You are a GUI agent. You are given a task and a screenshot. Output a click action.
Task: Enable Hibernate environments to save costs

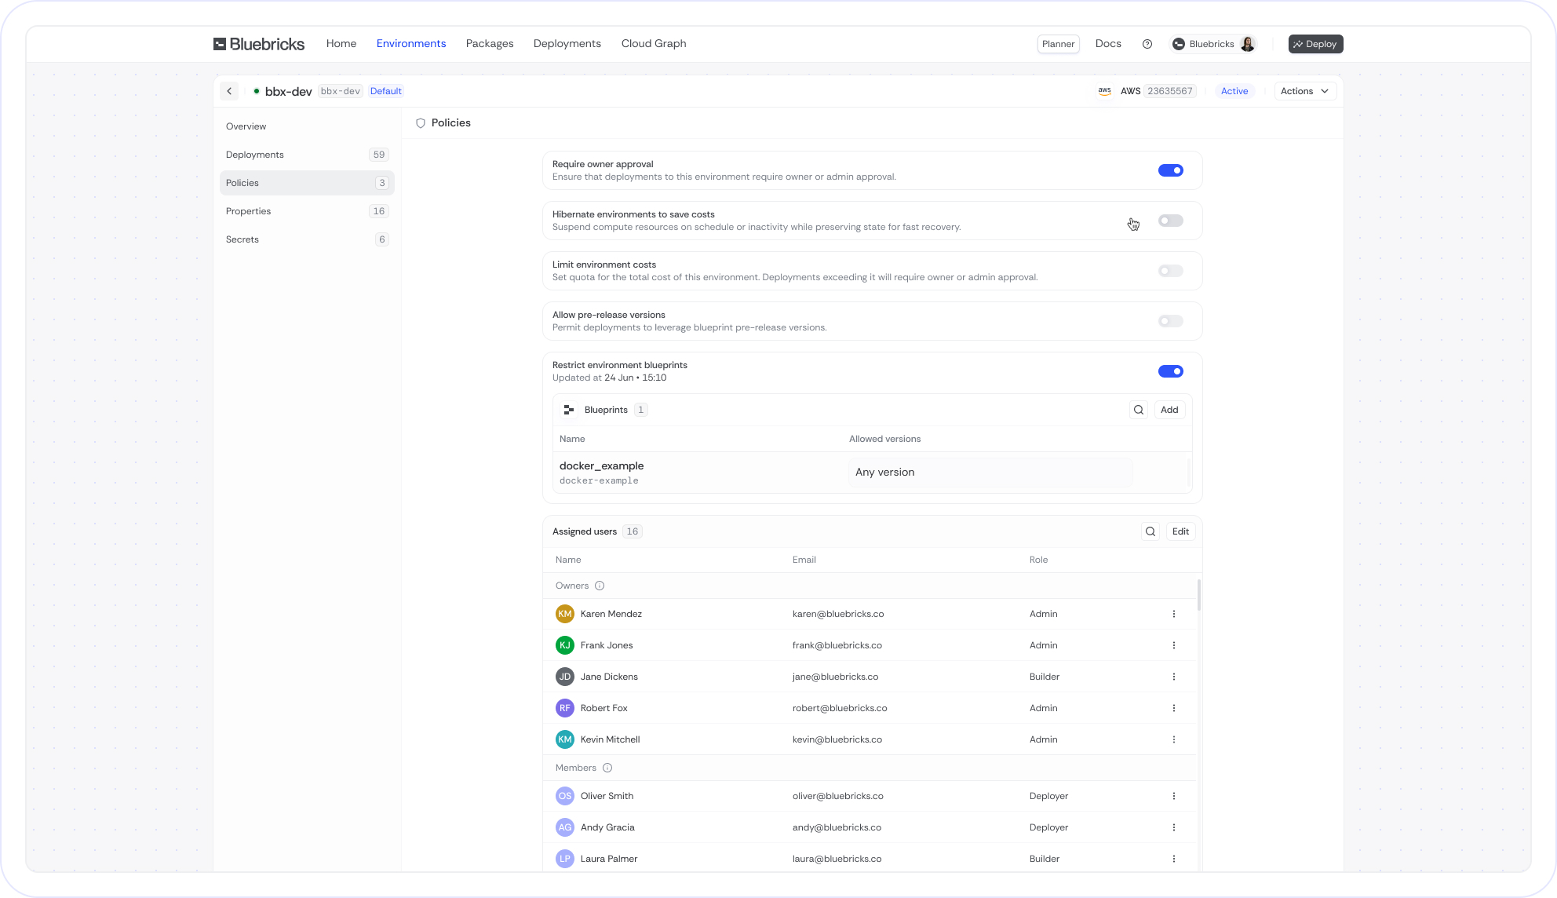coord(1170,221)
